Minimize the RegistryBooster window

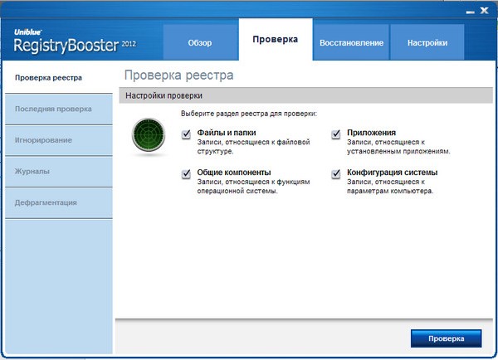pos(471,10)
